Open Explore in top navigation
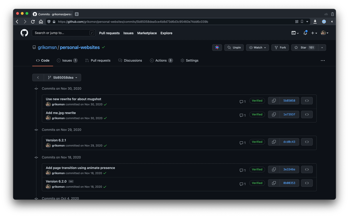The height and width of the screenshot is (217, 349). click(166, 33)
